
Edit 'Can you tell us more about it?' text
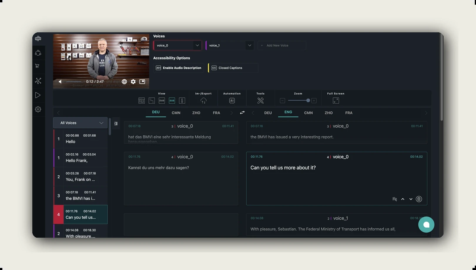pos(283,168)
